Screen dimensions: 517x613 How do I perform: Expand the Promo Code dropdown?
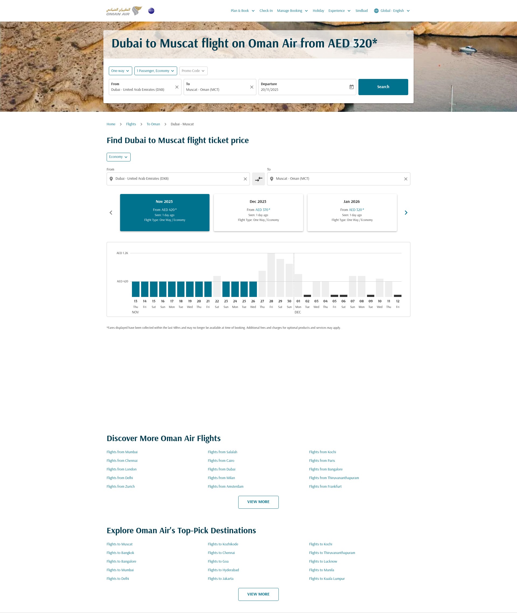click(x=193, y=71)
